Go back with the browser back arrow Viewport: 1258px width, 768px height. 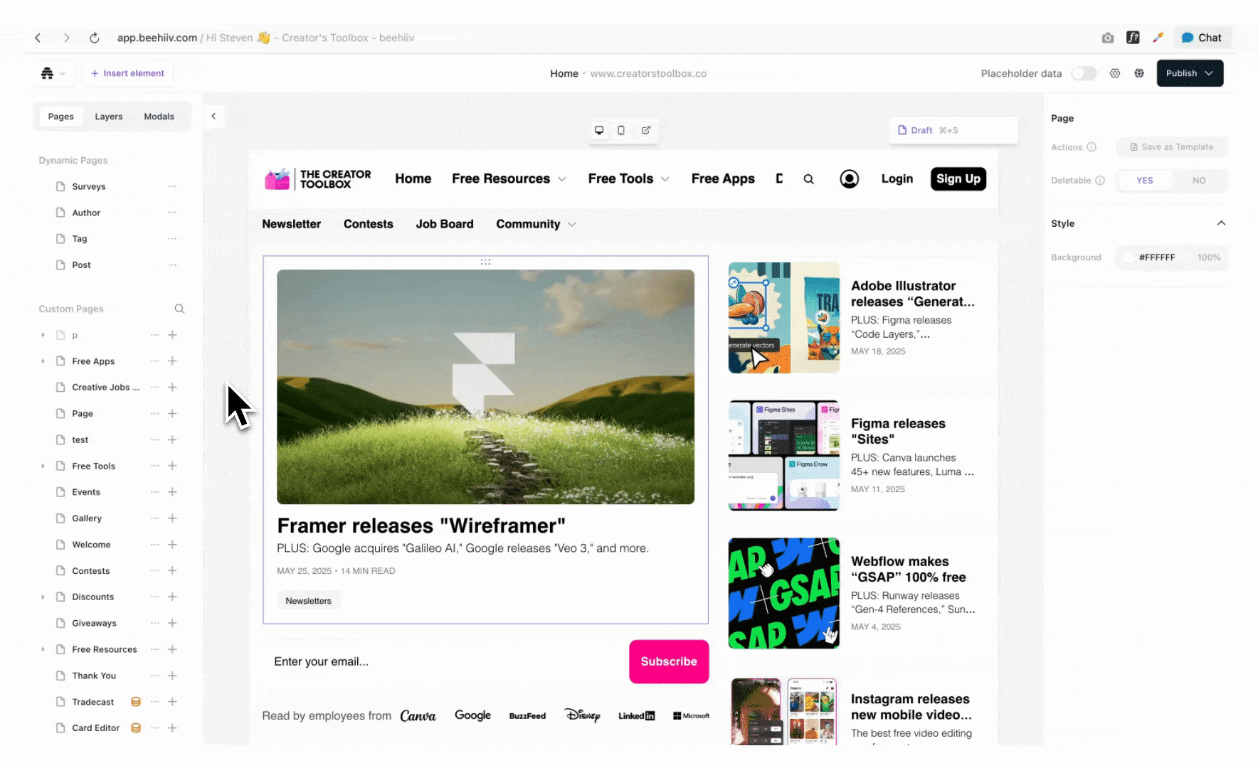(x=38, y=38)
